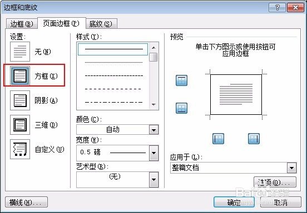Toggle the bottom border button in preview
The image size is (307, 213).
(x=181, y=108)
